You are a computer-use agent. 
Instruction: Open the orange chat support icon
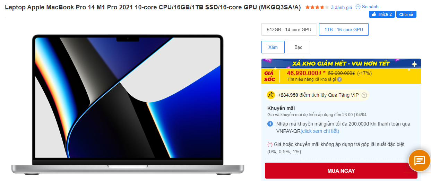tap(419, 160)
